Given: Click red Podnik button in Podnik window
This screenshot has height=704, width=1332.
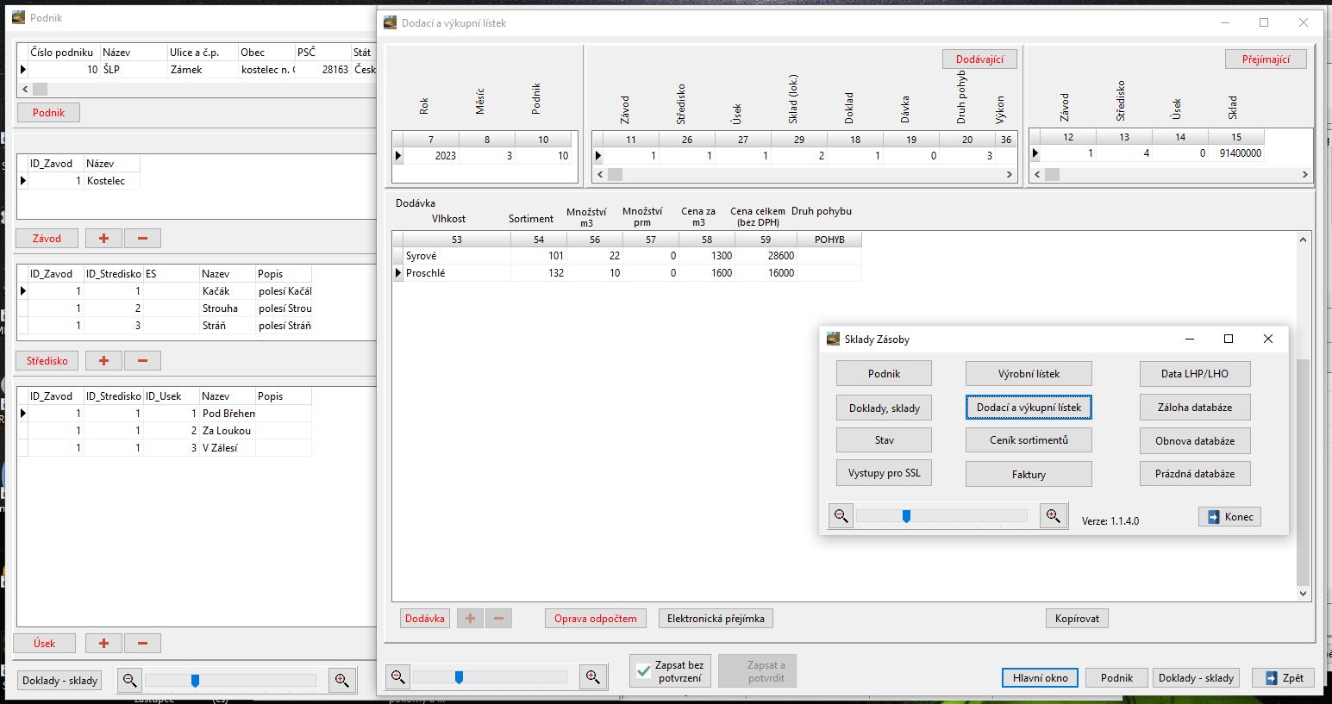Looking at the screenshot, I should click(48, 113).
